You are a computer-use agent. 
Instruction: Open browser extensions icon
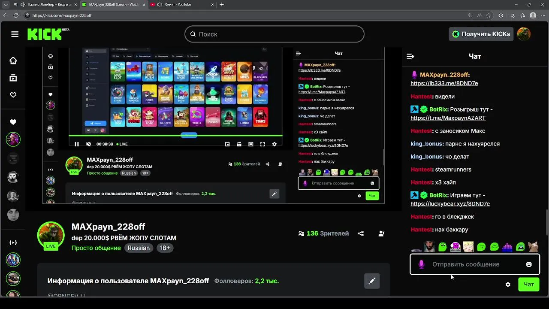(x=501, y=15)
